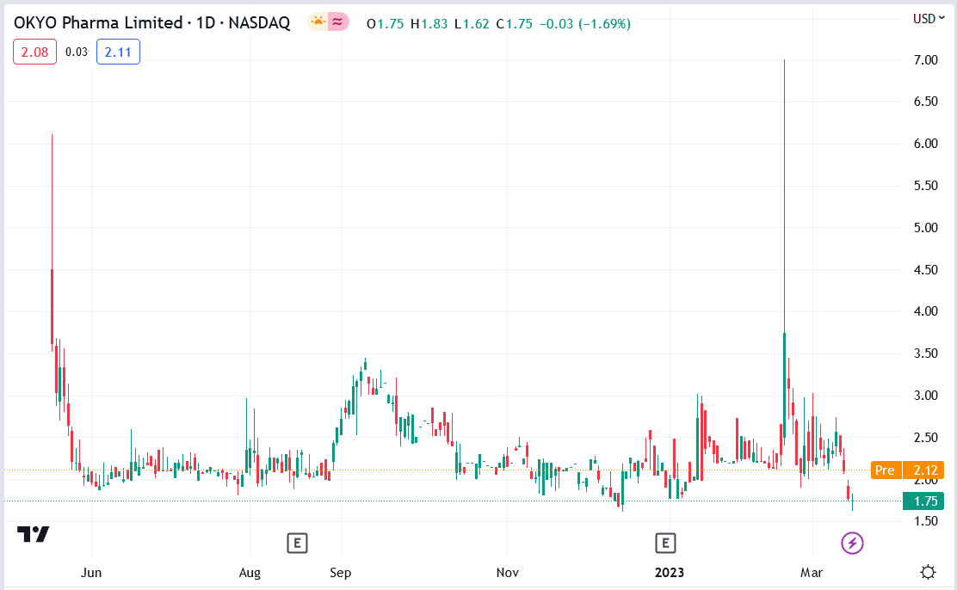Click the Nov label on time axis
The image size is (957, 590).
507,572
